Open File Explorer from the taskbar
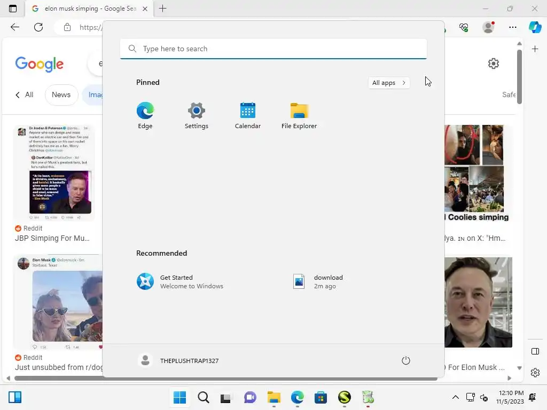Viewport: 547px width, 410px height. tap(274, 397)
